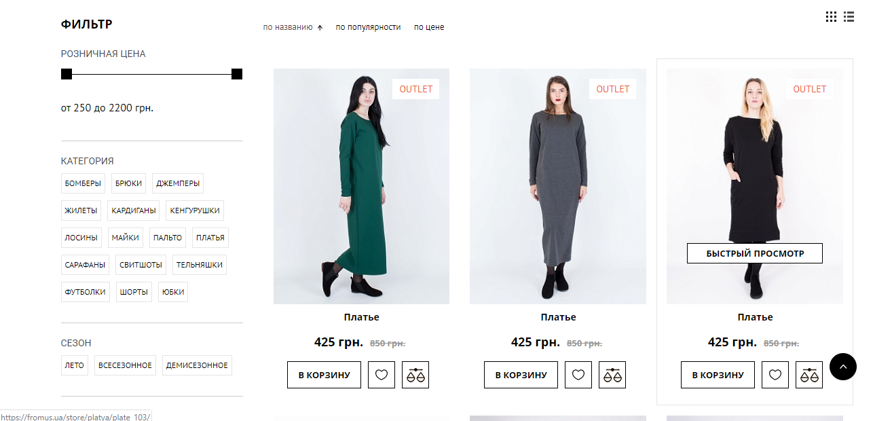Toggle the ЛЕТО season filter
This screenshot has width=892, height=421.
tap(75, 365)
